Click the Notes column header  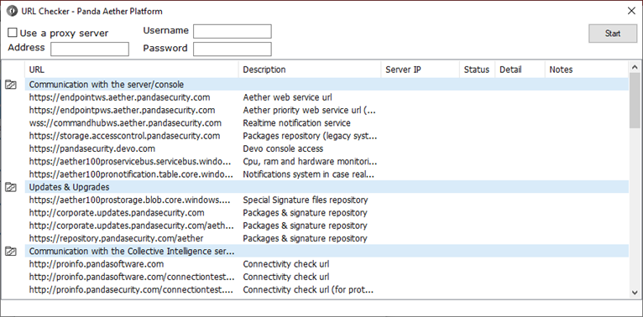click(x=587, y=70)
